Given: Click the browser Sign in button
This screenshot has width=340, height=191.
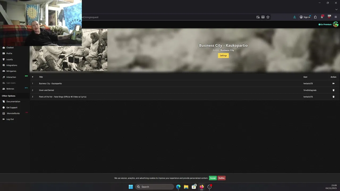Looking at the screenshot, I should pos(305,17).
